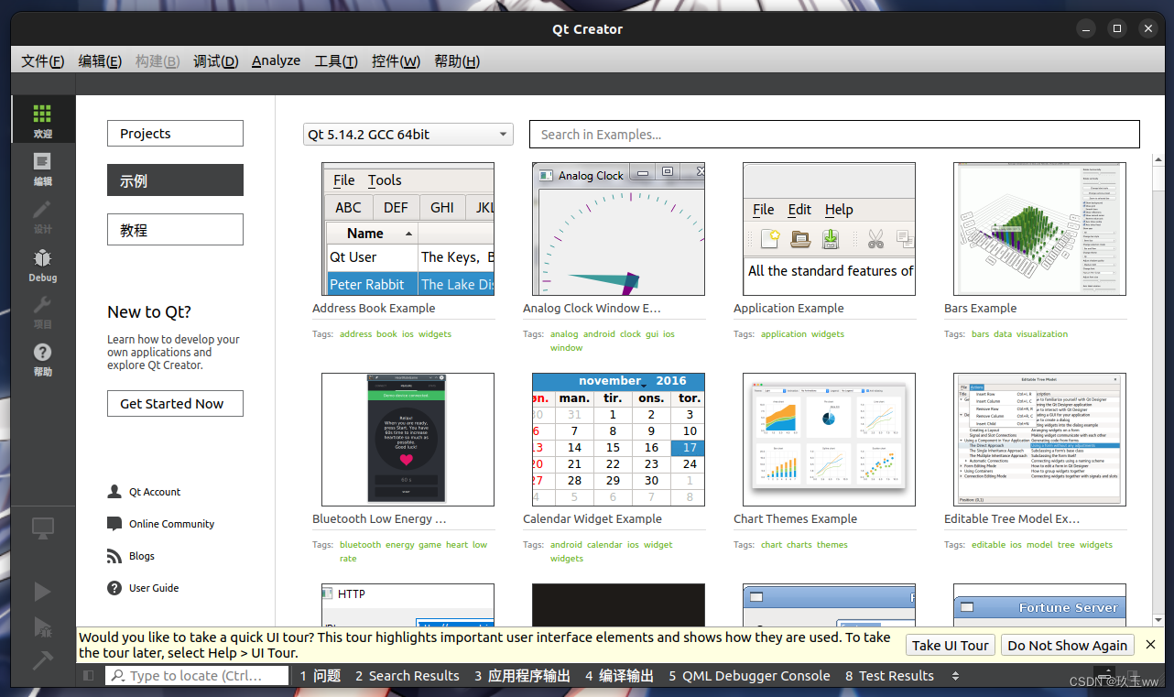Click the 'bluetooth' tag
Screen dimensions: 1174x697
(x=360, y=545)
